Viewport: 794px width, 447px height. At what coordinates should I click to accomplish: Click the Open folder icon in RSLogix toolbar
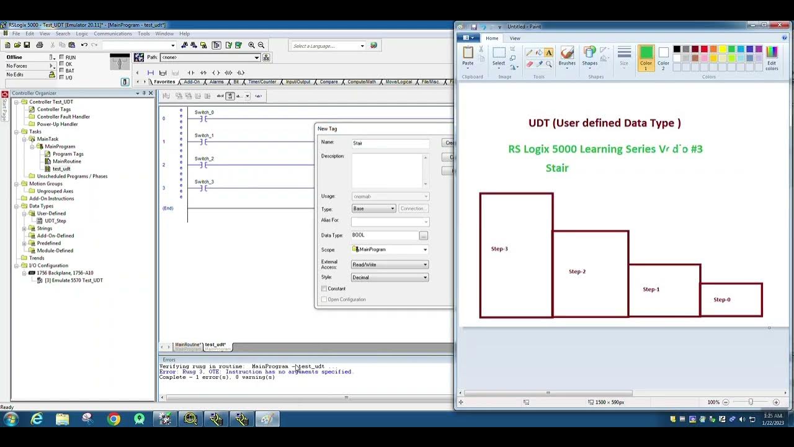17,45
